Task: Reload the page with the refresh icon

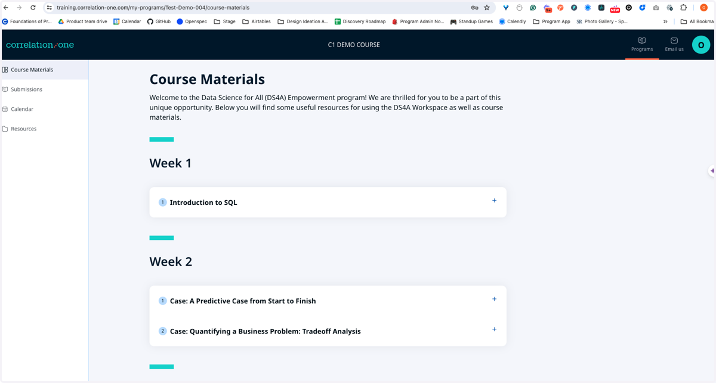Action: click(x=33, y=8)
